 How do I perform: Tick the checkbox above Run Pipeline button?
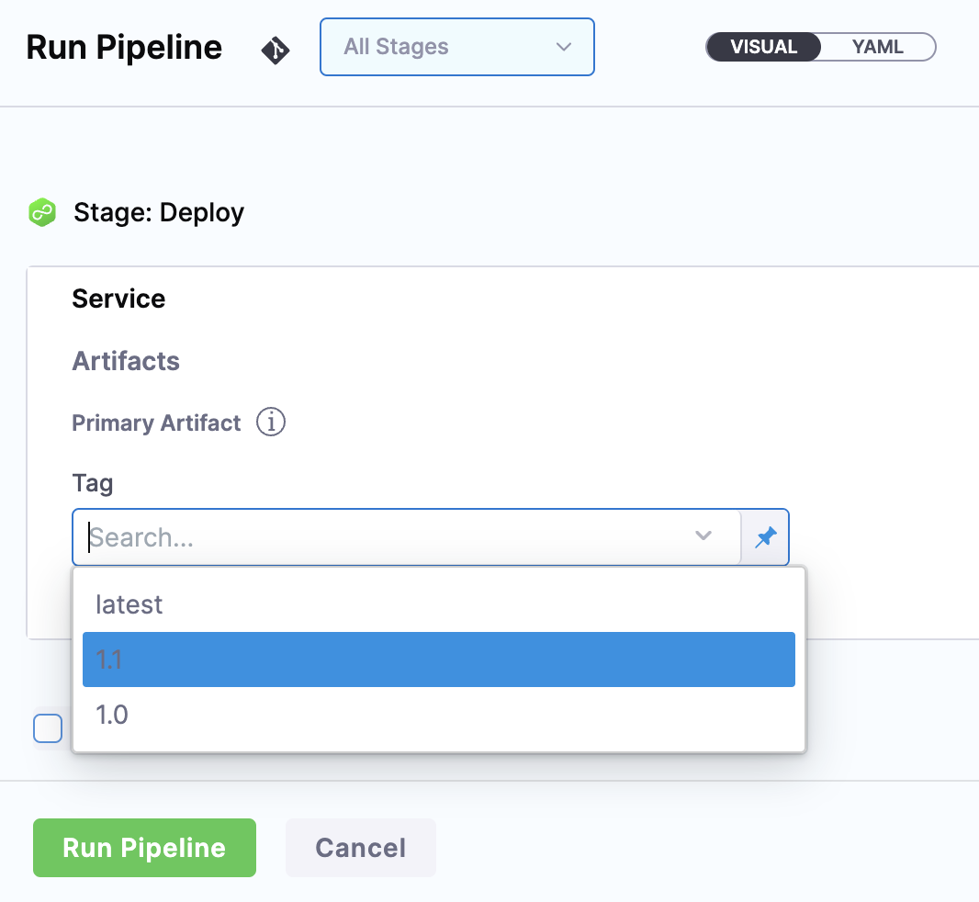pyautogui.click(x=48, y=728)
